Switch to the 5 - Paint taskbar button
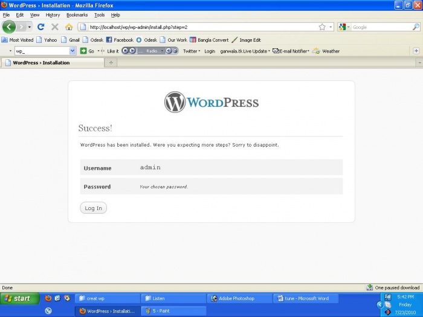Image resolution: width=423 pixels, height=317 pixels. [x=173, y=311]
